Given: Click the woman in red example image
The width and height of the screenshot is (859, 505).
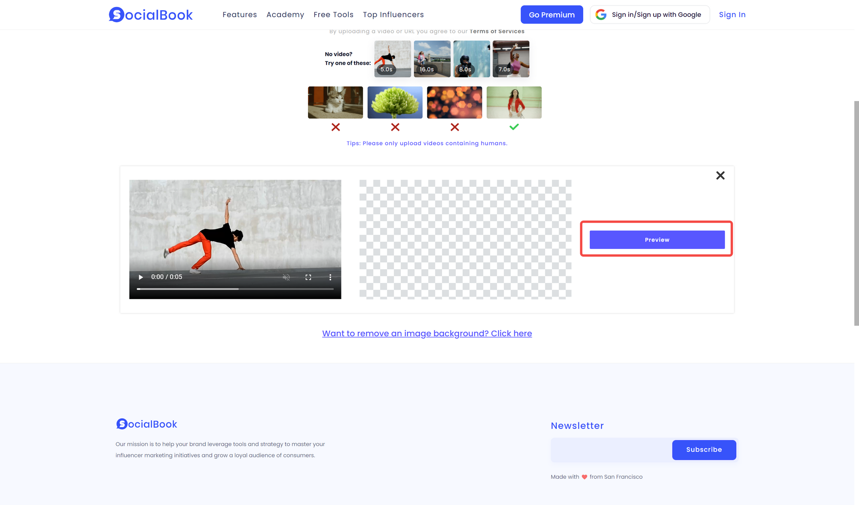Looking at the screenshot, I should [514, 102].
